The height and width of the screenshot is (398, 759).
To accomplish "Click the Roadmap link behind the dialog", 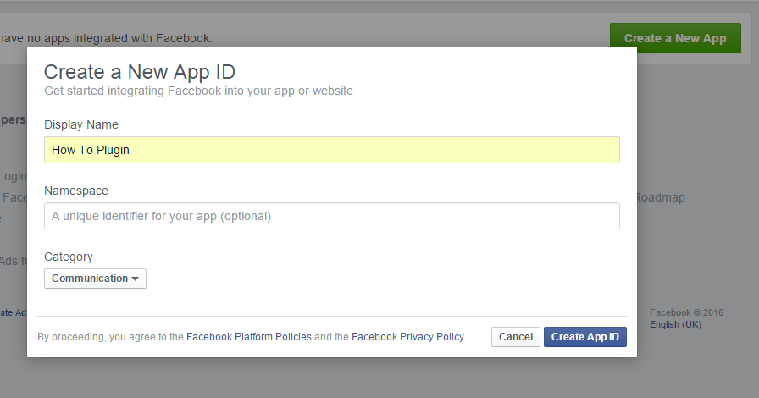I will pyautogui.click(x=661, y=197).
